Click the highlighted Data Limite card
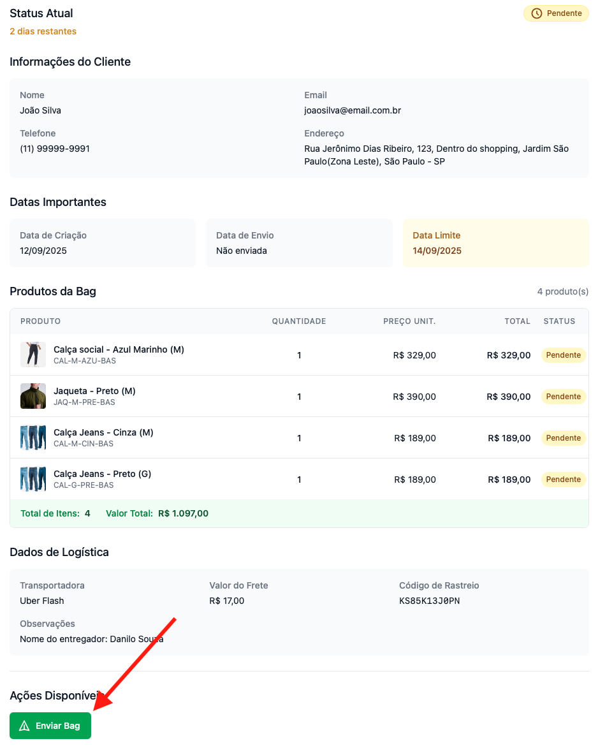Viewport: 598px width, 748px height. tap(495, 243)
